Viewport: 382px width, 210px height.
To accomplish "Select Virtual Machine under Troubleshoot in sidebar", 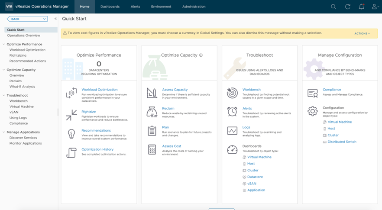I will point(22,107).
